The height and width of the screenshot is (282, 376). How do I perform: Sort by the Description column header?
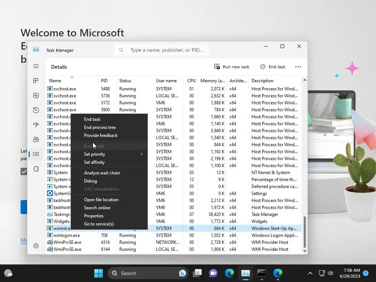pos(275,80)
